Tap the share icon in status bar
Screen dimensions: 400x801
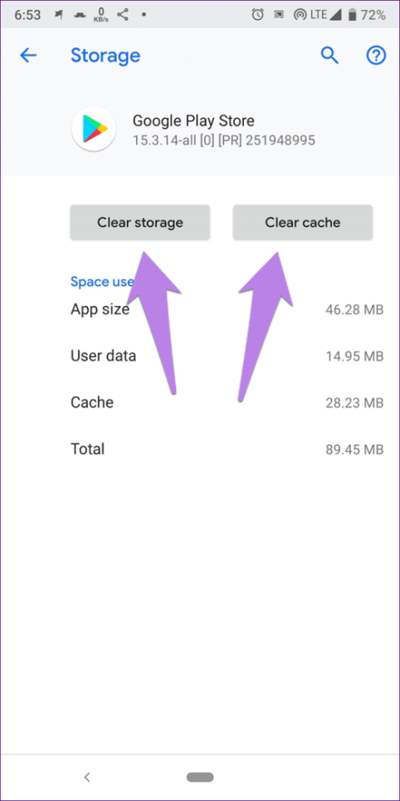pyautogui.click(x=122, y=14)
